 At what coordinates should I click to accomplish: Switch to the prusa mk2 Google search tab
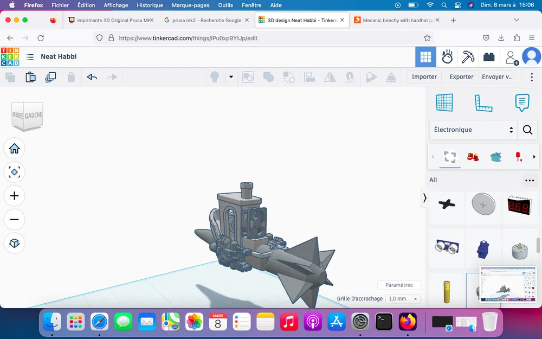pos(206,19)
